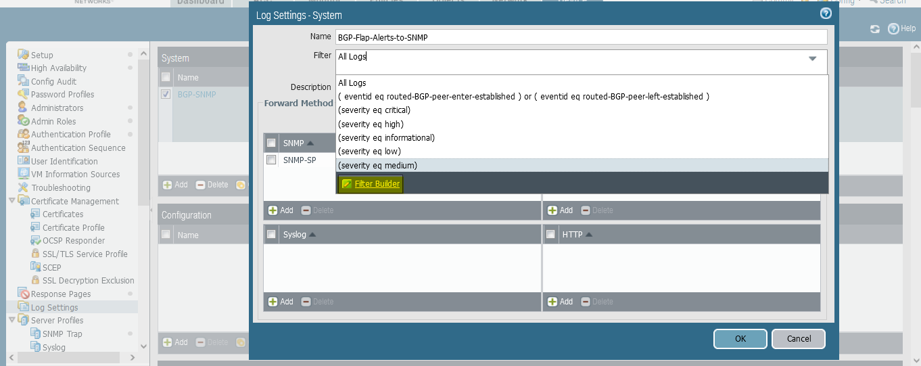The width and height of the screenshot is (921, 366).
Task: Click the Response Pages icon
Action: tap(23, 294)
